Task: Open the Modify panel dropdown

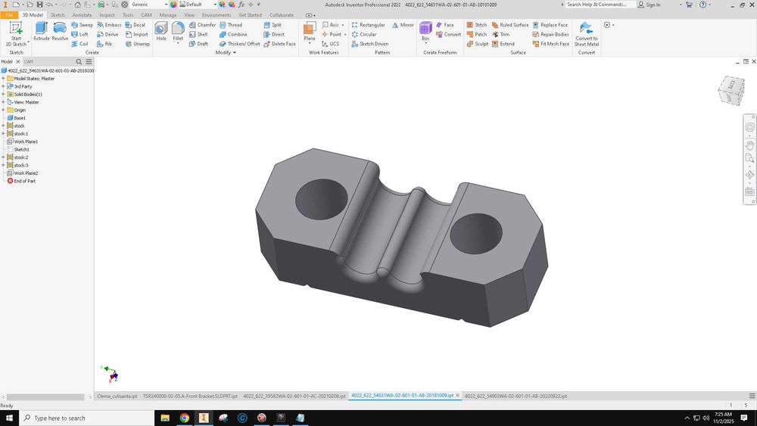Action: click(226, 52)
